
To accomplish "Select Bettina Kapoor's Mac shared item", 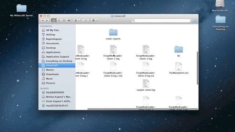I will (57, 97).
